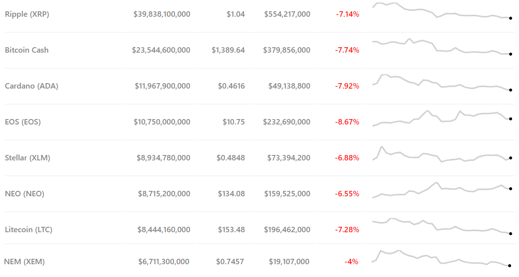Select Litecoin (LTC) in the list
This screenshot has width=519, height=277.
click(x=29, y=230)
